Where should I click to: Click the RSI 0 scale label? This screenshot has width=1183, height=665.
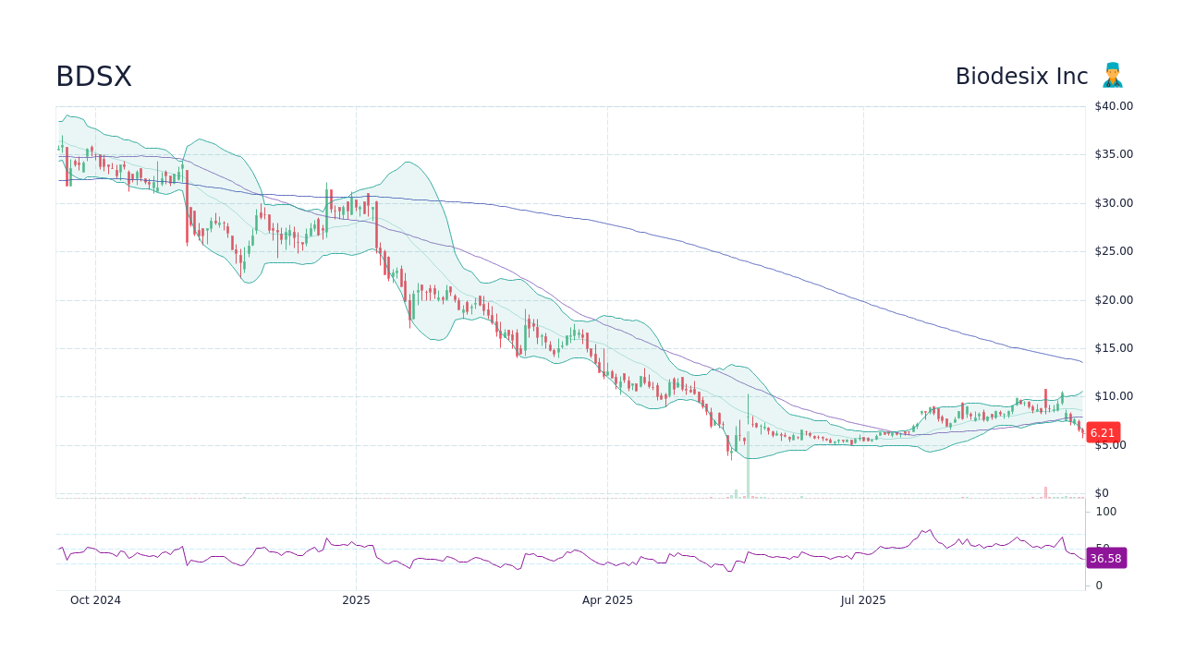[1099, 586]
